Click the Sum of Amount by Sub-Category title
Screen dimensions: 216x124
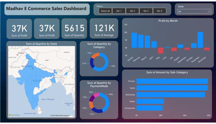(x=167, y=72)
